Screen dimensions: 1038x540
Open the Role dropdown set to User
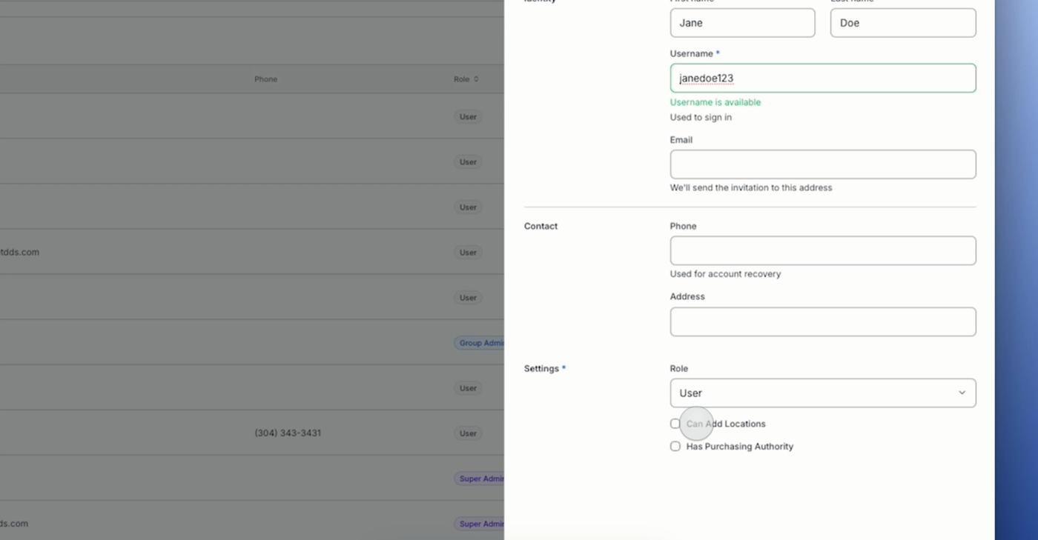823,393
